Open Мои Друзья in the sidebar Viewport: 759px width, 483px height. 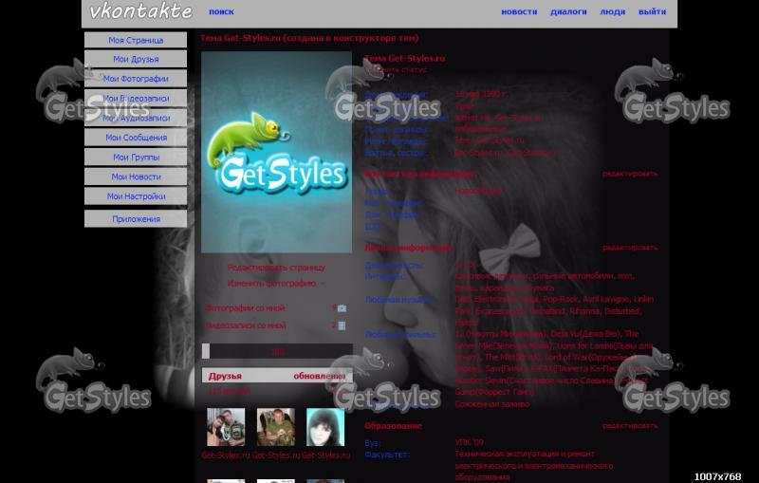pos(136,59)
